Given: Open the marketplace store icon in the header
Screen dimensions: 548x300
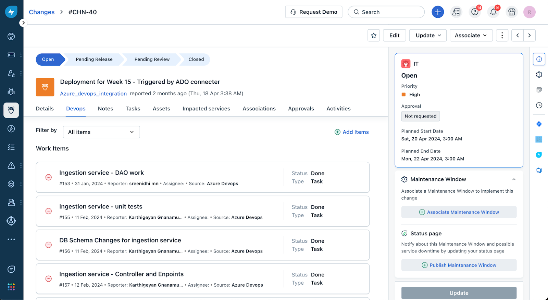Looking at the screenshot, I should [512, 12].
